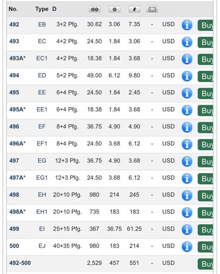Click info icon in row 495A*
Screen dimensions: 220x274
coord(187,110)
